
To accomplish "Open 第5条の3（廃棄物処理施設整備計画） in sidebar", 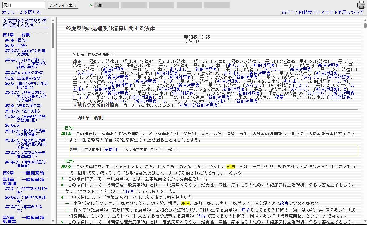I will [25, 118].
